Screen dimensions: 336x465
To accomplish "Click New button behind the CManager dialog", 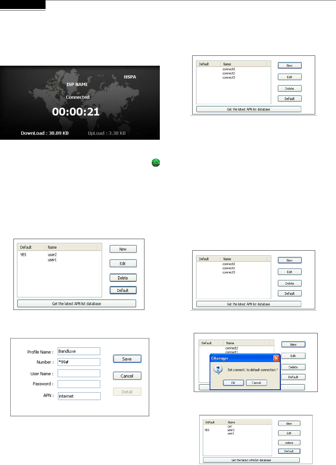I will click(293, 345).
